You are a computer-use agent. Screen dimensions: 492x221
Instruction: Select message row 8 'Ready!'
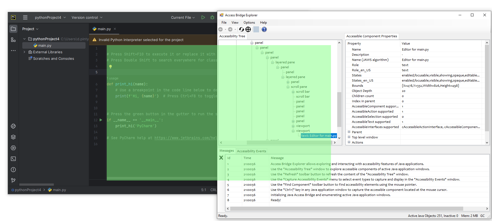pyautogui.click(x=357, y=200)
